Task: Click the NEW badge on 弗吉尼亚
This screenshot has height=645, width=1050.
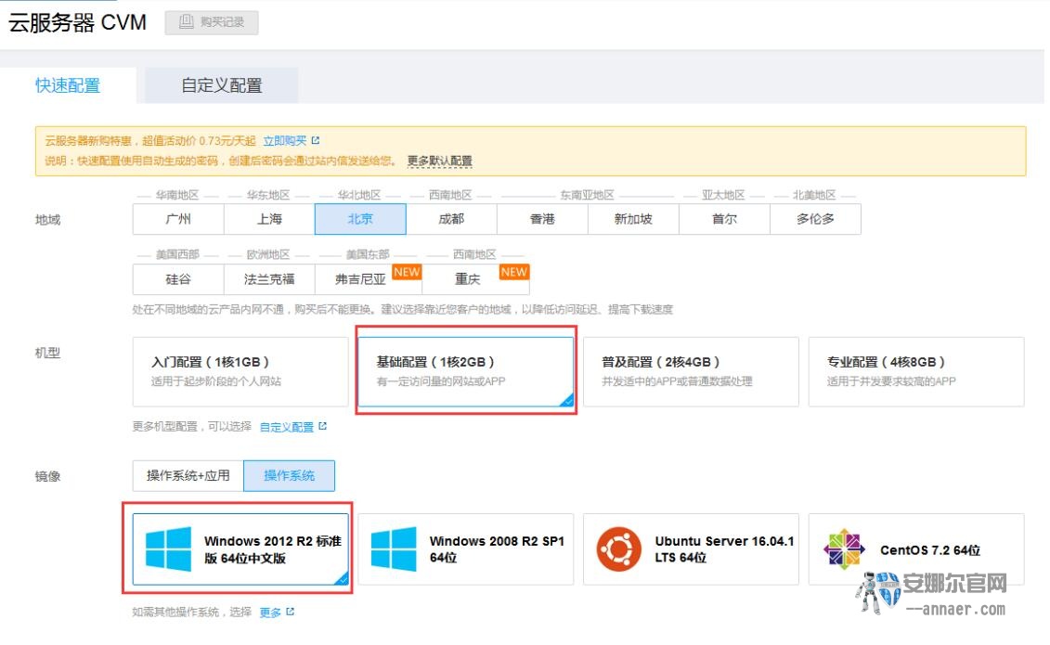Action: click(x=407, y=272)
